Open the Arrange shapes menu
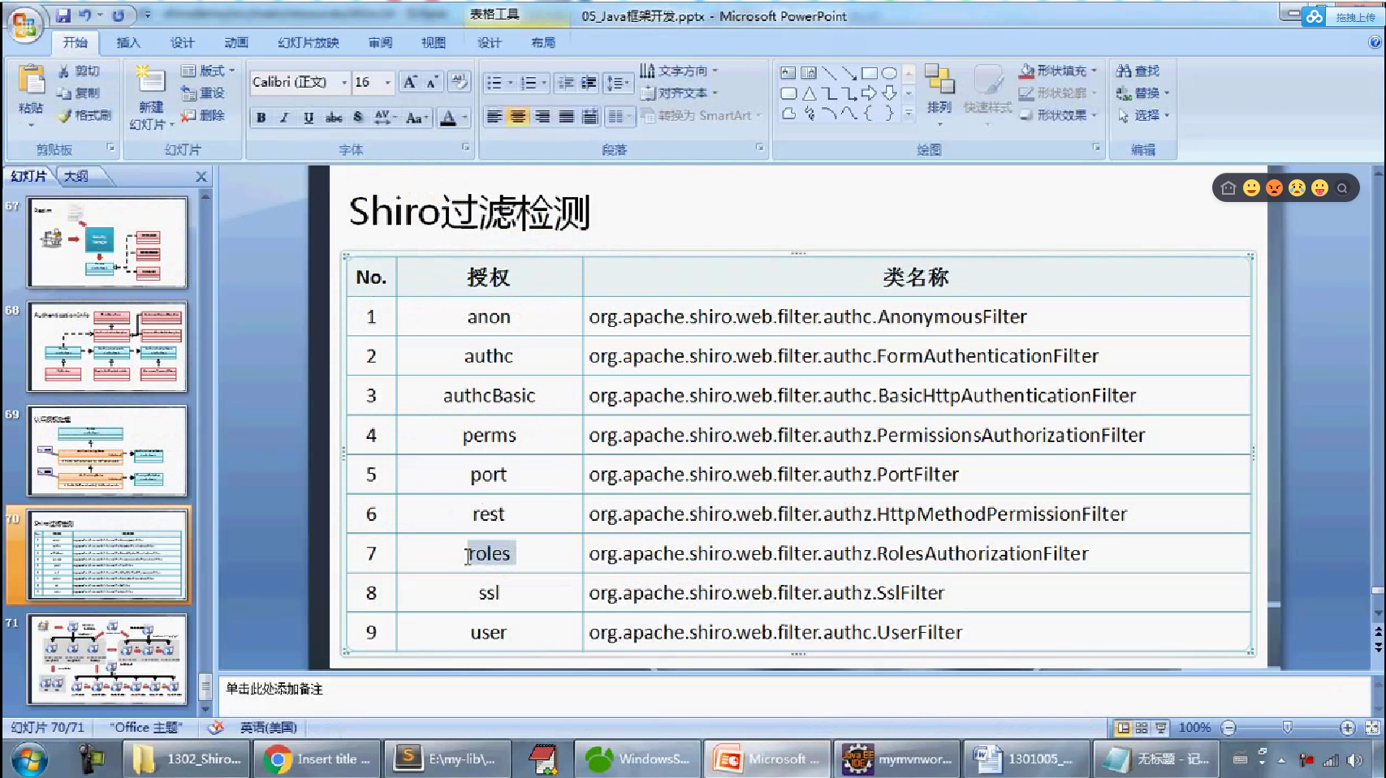The image size is (1386, 778). pyautogui.click(x=939, y=94)
